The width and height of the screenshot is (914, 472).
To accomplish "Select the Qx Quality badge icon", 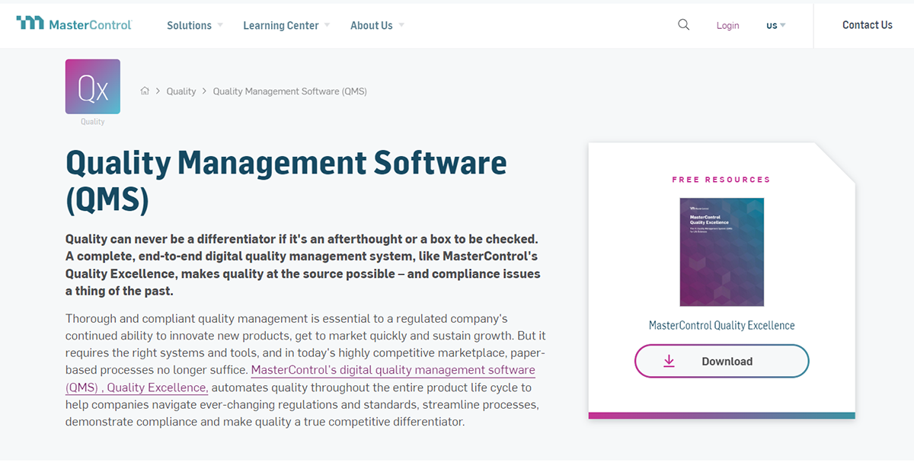I will [x=92, y=86].
